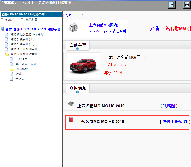
Task: Click the 菜单展开 expand-all icon
Action: (2, 20)
